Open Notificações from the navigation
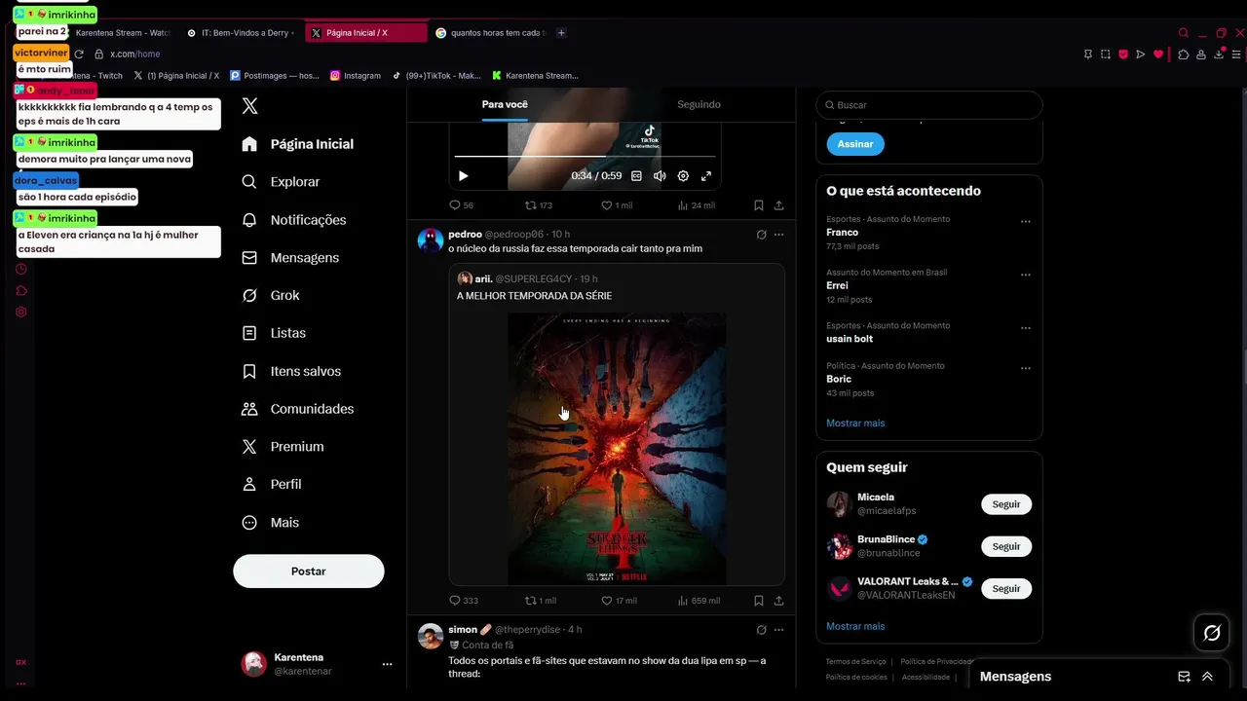This screenshot has width=1247, height=701. (x=293, y=220)
